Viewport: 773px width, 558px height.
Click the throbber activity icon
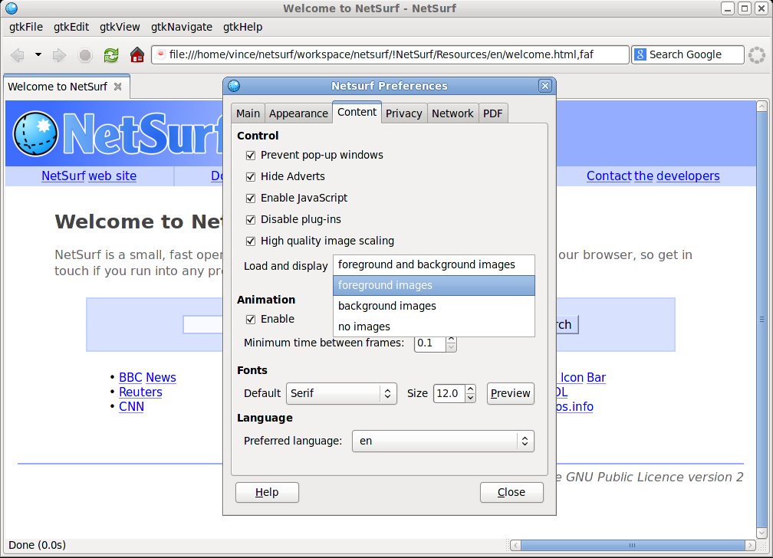tap(757, 54)
